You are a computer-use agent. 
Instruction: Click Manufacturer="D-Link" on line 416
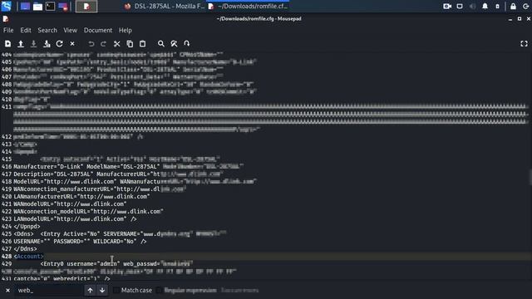(x=48, y=166)
